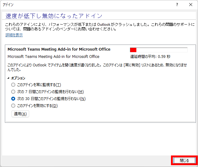
Task: Click the 速度が低下し無効になったアドイン heading
Action: coord(54,16)
